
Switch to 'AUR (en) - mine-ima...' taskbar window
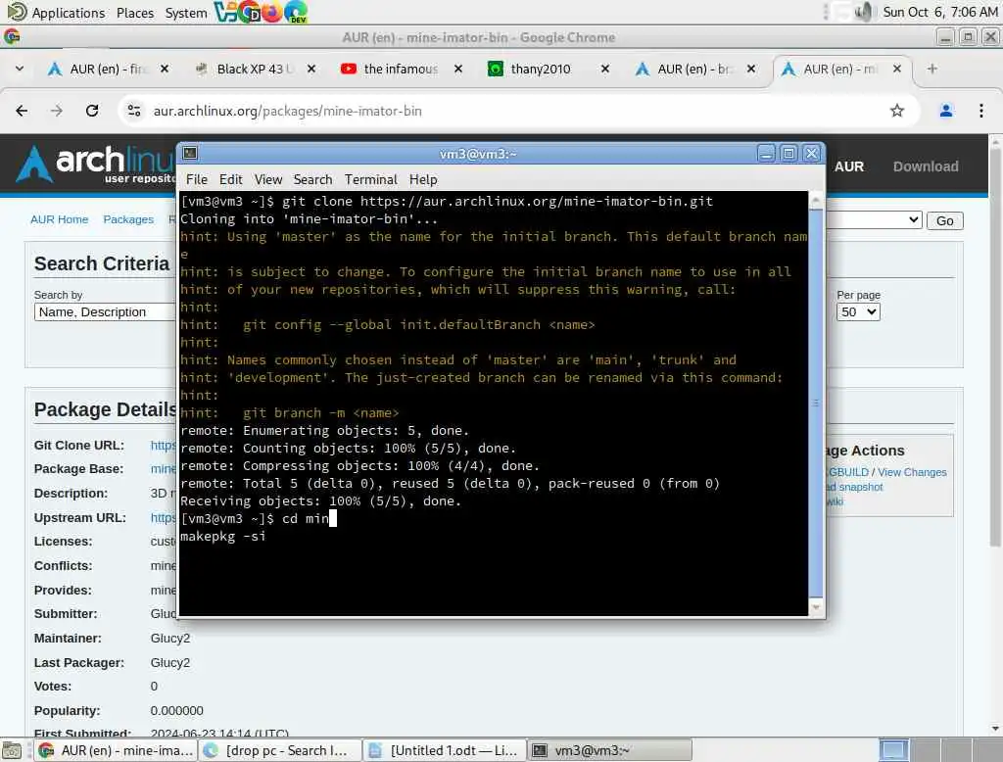[x=116, y=750]
